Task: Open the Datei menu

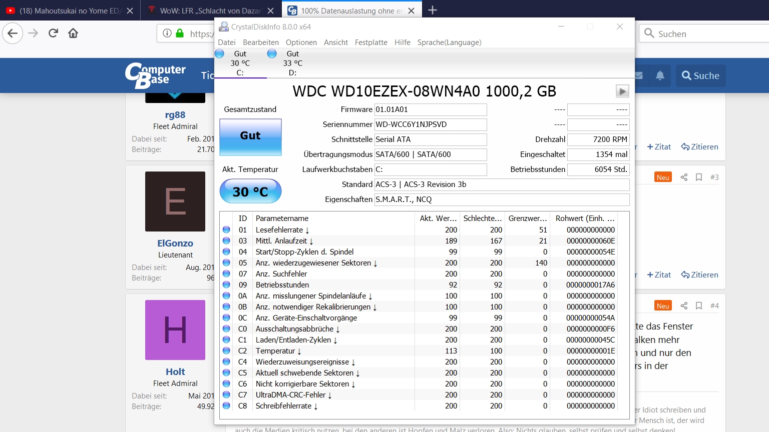Action: [x=227, y=42]
